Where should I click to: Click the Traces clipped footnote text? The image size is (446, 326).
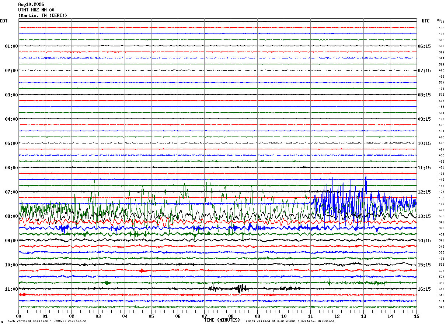(289, 321)
